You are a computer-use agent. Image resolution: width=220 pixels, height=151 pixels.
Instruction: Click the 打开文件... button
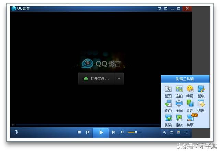pyautogui.click(x=96, y=78)
